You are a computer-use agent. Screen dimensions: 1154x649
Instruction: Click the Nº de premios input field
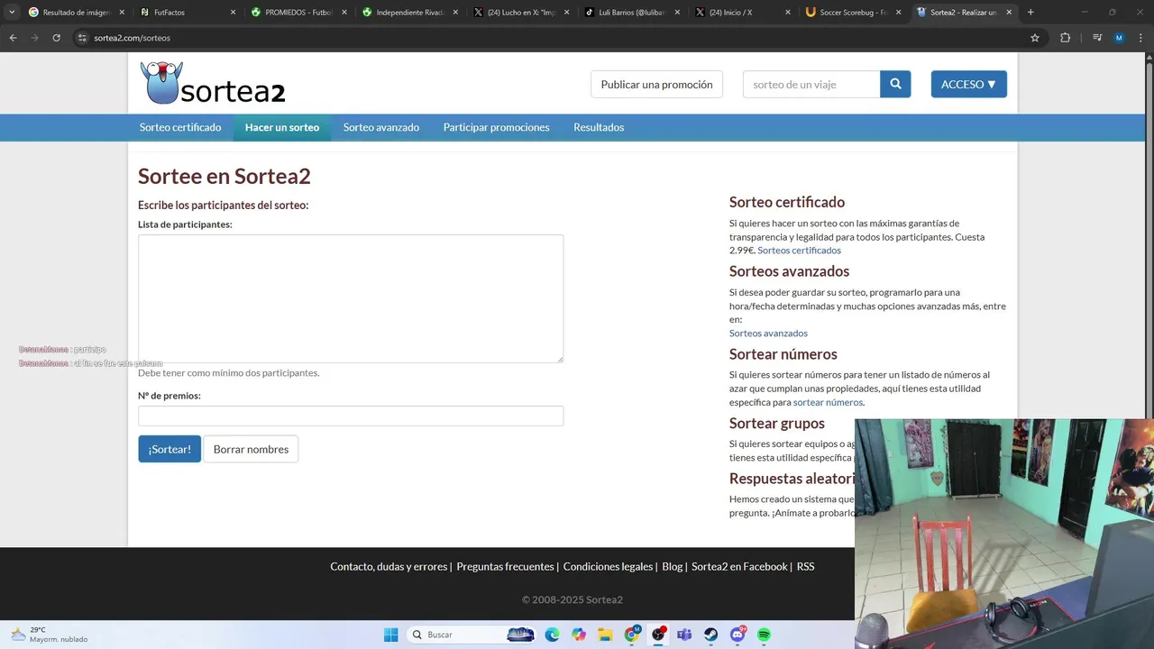pyautogui.click(x=351, y=416)
